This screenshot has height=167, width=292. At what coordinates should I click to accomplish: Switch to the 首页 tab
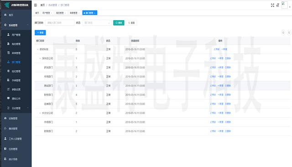37,13
